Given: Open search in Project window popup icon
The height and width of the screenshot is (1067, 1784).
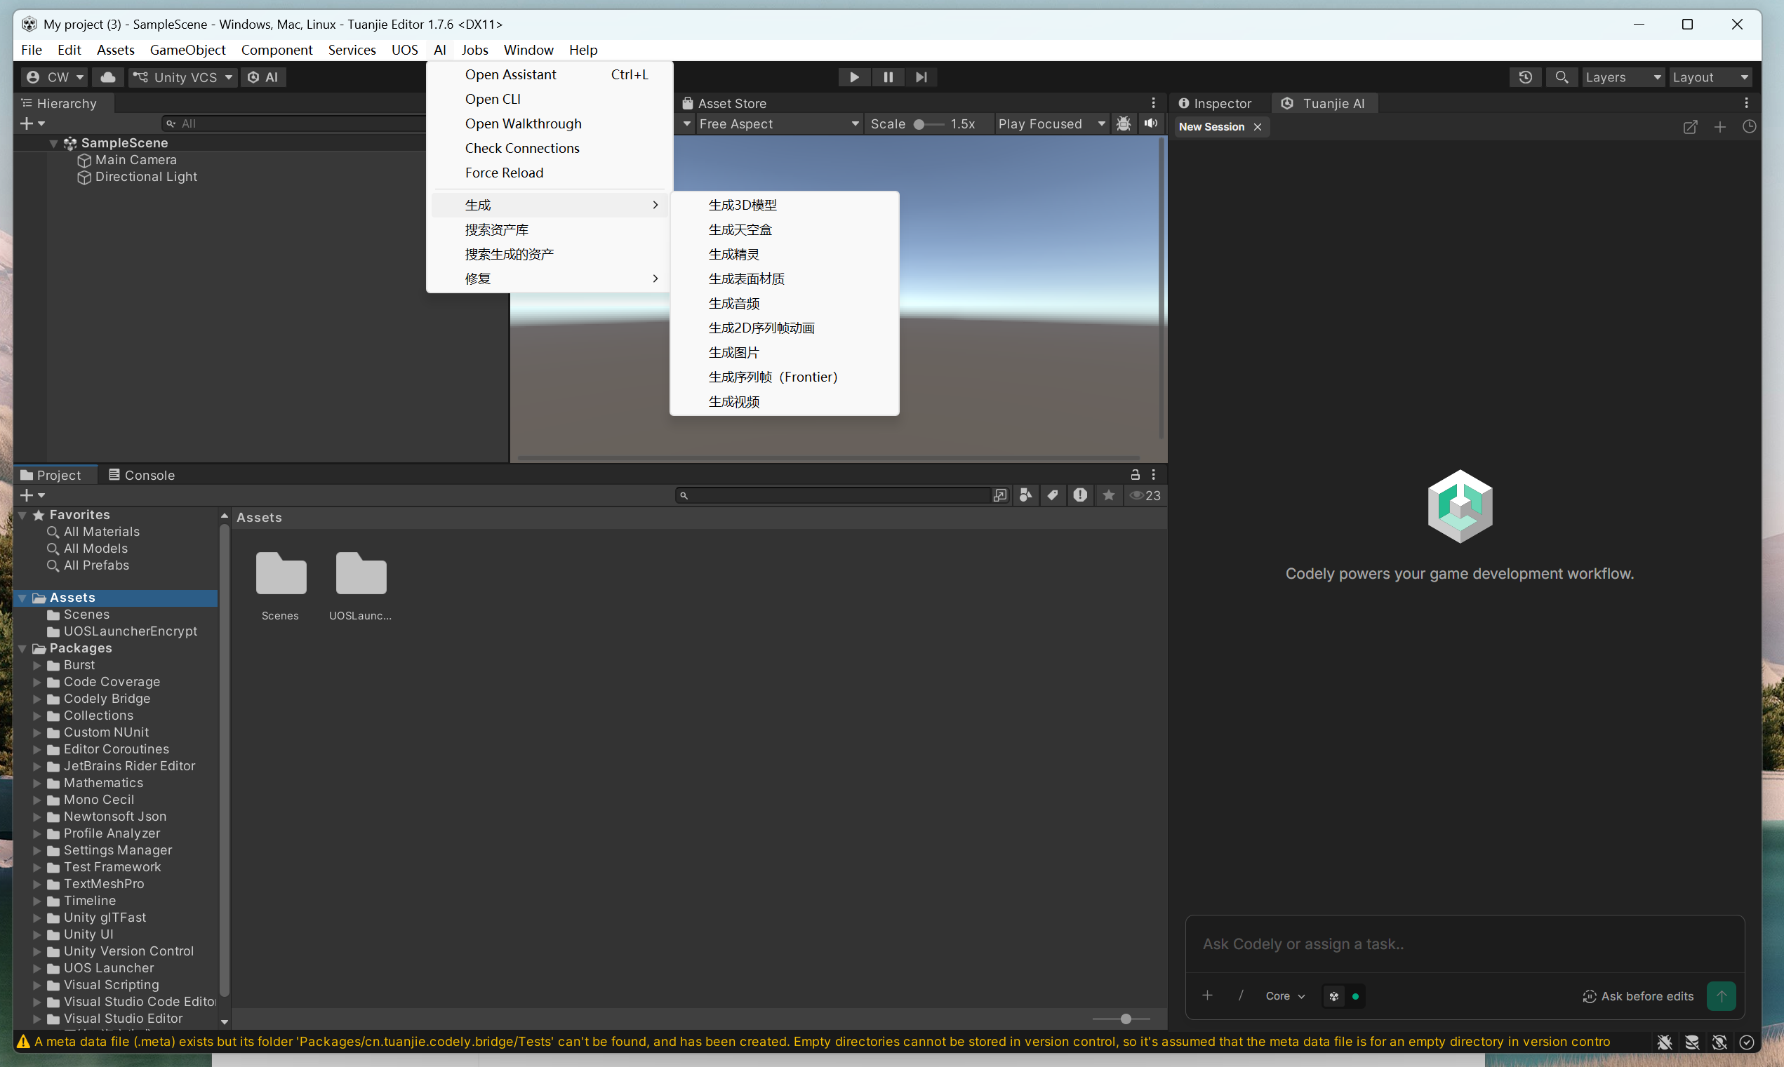Looking at the screenshot, I should pos(1000,495).
